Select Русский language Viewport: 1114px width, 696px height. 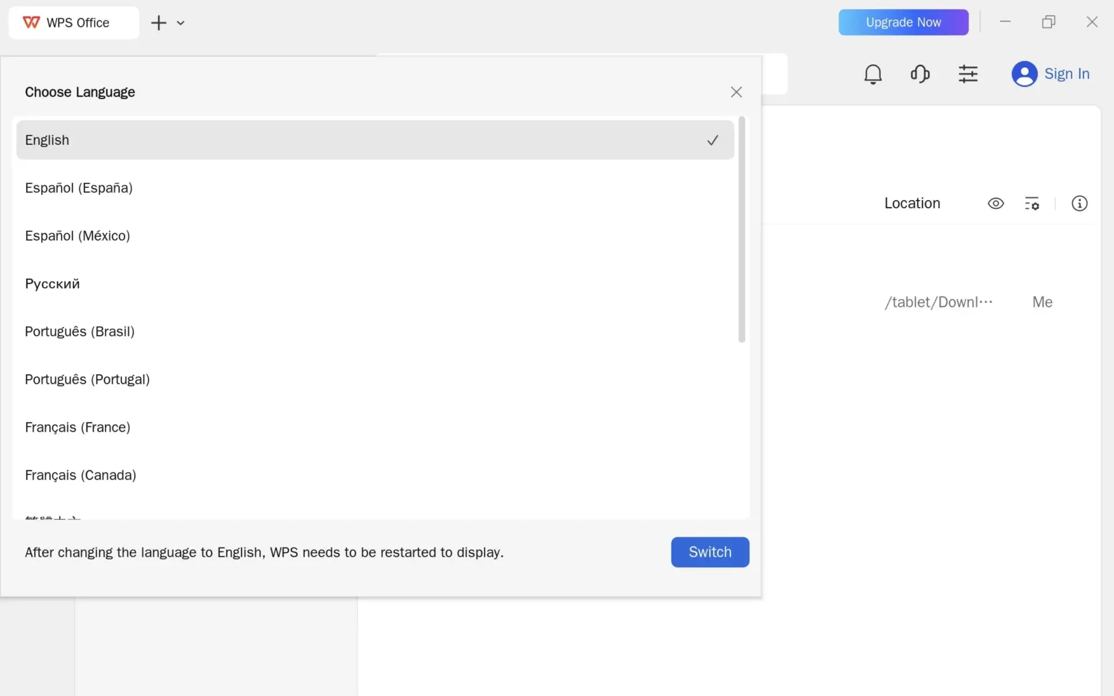pos(375,284)
